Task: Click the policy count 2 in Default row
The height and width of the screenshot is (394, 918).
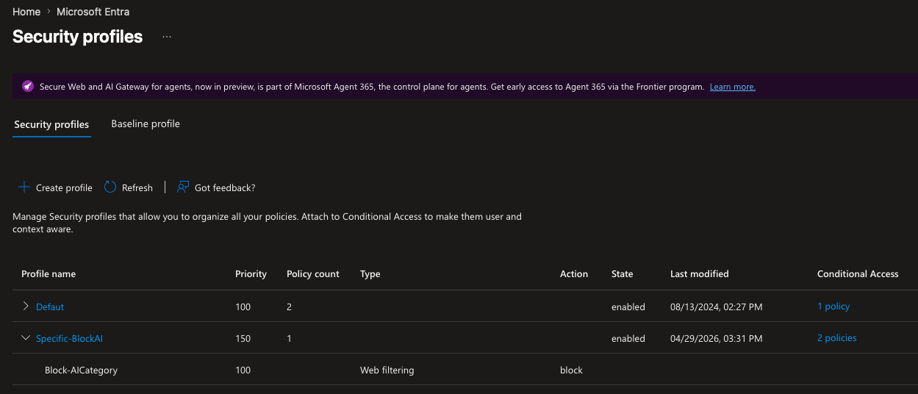Action: click(x=289, y=307)
